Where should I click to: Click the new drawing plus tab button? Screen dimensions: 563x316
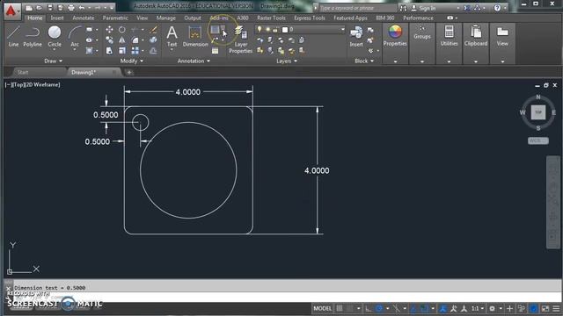pyautogui.click(x=129, y=72)
